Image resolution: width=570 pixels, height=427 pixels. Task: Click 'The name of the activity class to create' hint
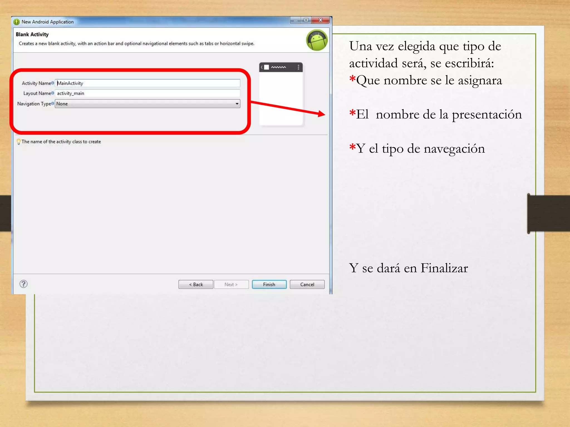(x=61, y=142)
